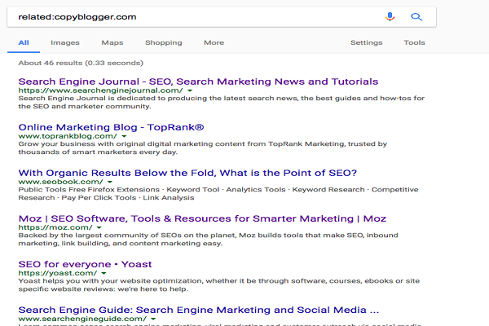489x326 pixels.
Task: Switch to the Images tab
Action: point(65,42)
